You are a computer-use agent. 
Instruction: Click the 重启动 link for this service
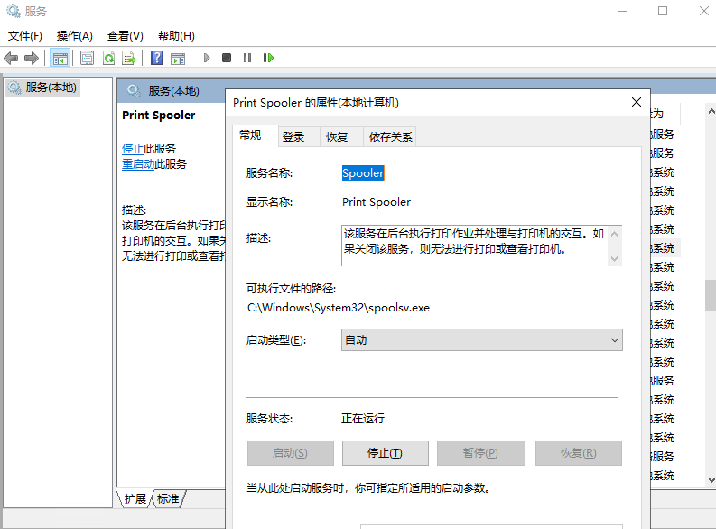[x=138, y=164]
